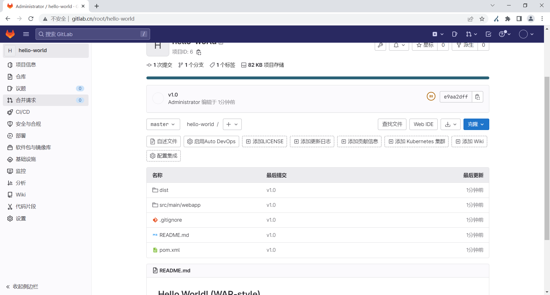Image resolution: width=550 pixels, height=295 pixels.
Task: Click 添加 Kubernetes 集群 button
Action: click(x=417, y=141)
